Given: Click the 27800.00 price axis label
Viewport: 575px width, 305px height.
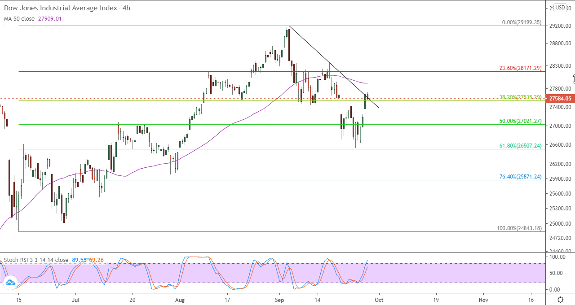Looking at the screenshot, I should tap(560, 89).
